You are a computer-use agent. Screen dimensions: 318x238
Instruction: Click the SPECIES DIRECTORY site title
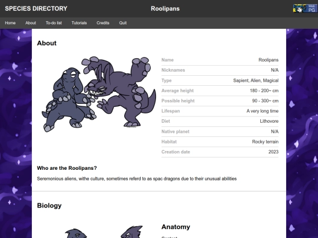(36, 8)
